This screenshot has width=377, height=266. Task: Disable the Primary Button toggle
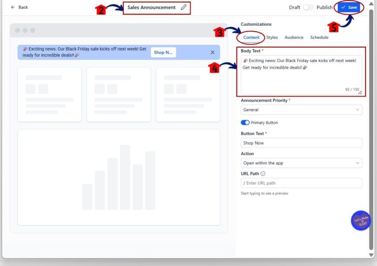tap(245, 123)
